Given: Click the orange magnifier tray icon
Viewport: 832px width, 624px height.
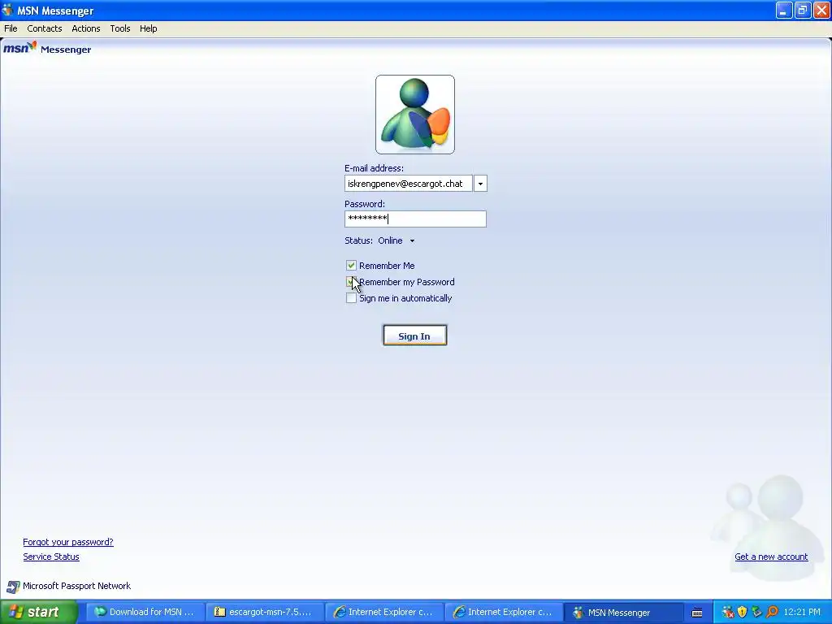Looking at the screenshot, I should [x=772, y=613].
